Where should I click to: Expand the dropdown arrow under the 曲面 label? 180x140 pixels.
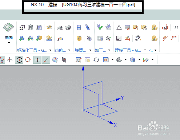[9, 43]
